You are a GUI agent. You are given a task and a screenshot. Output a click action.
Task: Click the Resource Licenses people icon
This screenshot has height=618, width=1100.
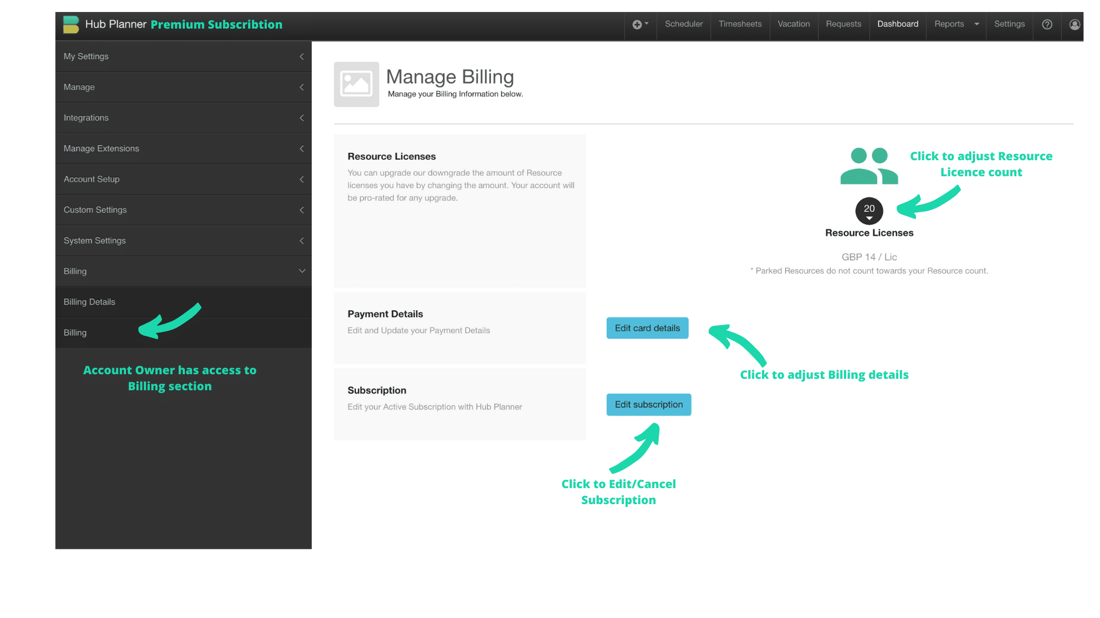click(x=869, y=167)
